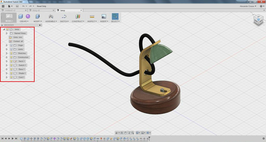The image size is (266, 142).
Task: Expand the Sketches folder triangle
Action: (6, 53)
